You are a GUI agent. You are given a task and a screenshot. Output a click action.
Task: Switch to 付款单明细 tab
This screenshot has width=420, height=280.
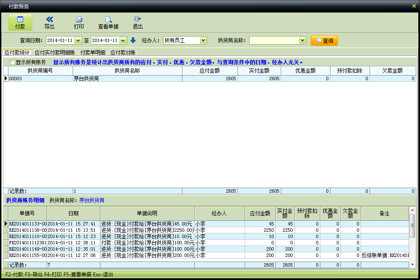click(92, 53)
